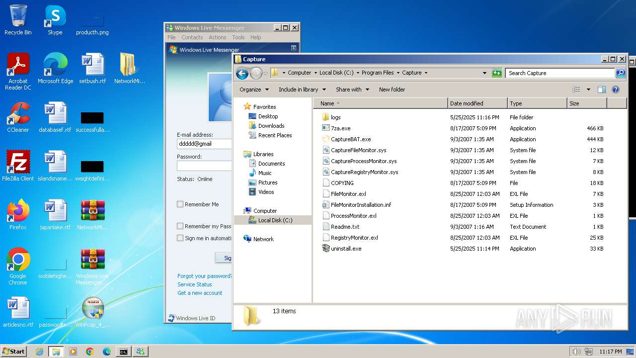Image resolution: width=636 pixels, height=358 pixels.
Task: Open Google Chrome desktop shortcut
Action: [x=18, y=267]
